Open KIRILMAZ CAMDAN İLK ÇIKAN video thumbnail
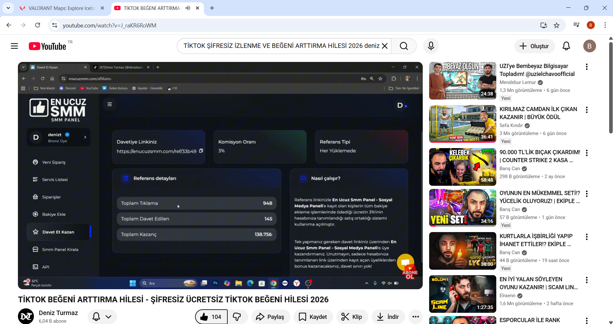Viewport: 613px width, 324px height. coord(462,124)
